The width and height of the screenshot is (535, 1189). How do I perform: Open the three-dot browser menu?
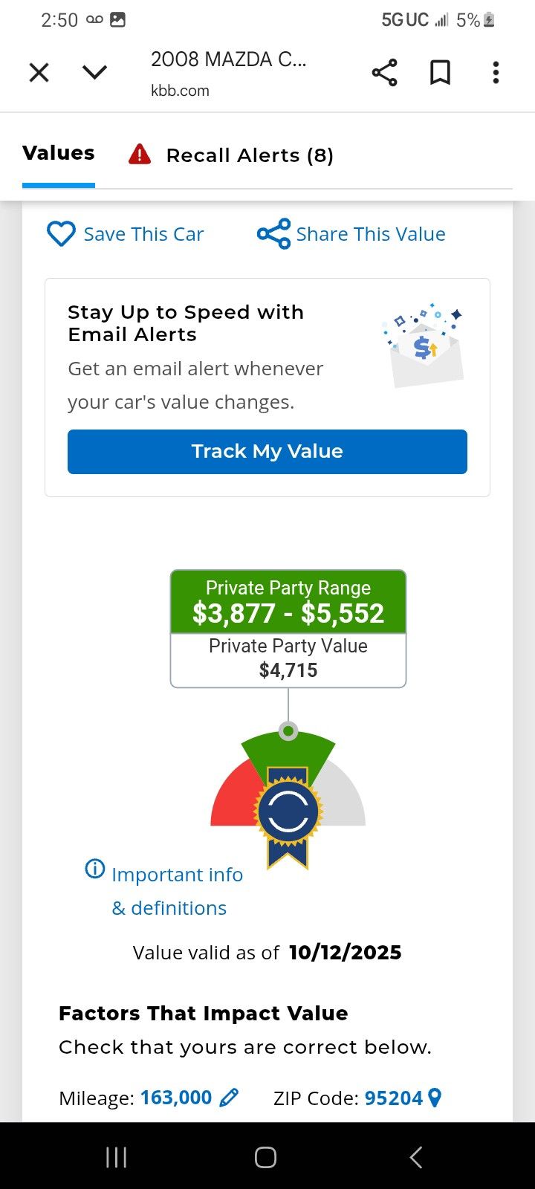496,72
